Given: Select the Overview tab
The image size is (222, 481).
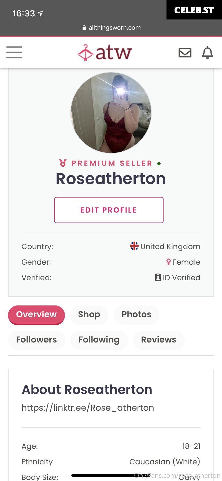Looking at the screenshot, I should pos(36,315).
